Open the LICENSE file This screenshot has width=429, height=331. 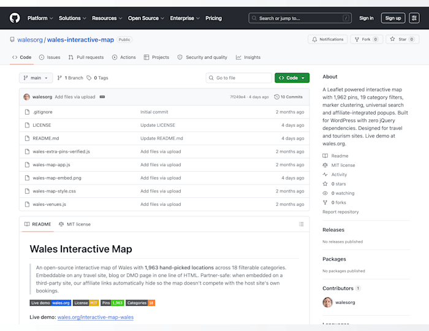[42, 125]
